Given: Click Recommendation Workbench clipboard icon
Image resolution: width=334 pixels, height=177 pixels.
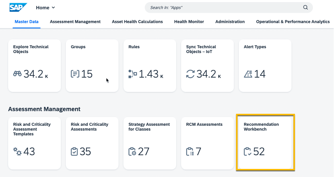Looking at the screenshot, I should [248, 151].
